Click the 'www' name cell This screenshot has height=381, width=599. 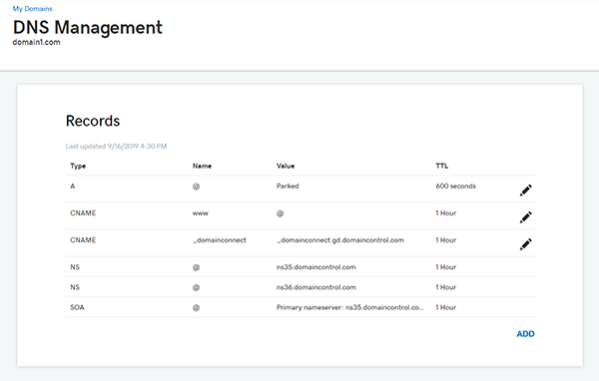(201, 213)
